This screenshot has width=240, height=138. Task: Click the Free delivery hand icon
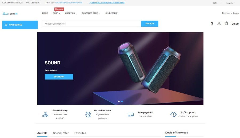(45, 115)
